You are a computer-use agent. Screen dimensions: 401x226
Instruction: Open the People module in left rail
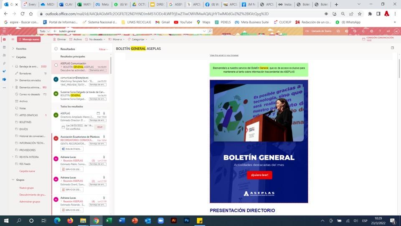coord(4,55)
